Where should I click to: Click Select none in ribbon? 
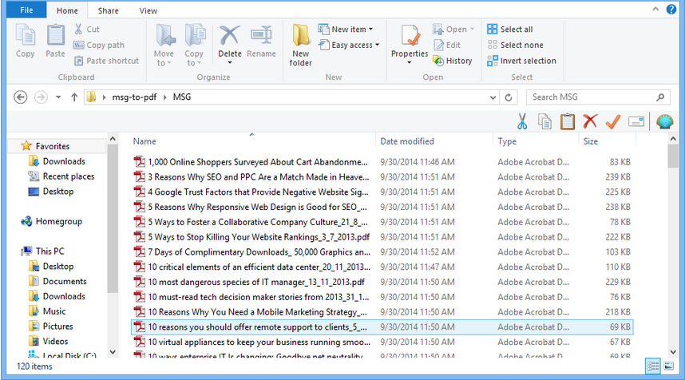pos(515,45)
